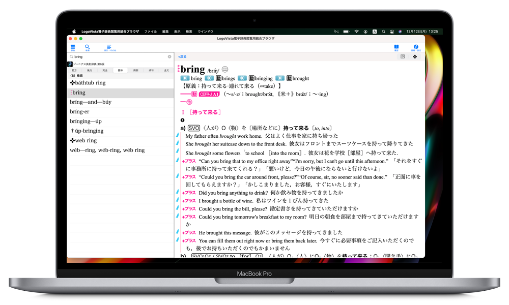The width and height of the screenshot is (509, 305).
Task: Select the 'bring' entry in results list
Action: click(x=120, y=93)
